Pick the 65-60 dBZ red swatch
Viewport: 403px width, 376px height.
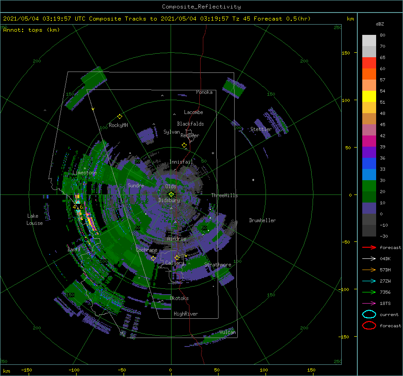pos(369,63)
